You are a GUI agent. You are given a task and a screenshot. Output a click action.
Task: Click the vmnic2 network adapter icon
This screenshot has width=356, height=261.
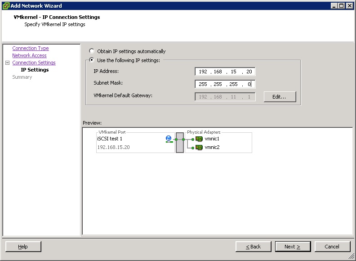[x=199, y=147]
